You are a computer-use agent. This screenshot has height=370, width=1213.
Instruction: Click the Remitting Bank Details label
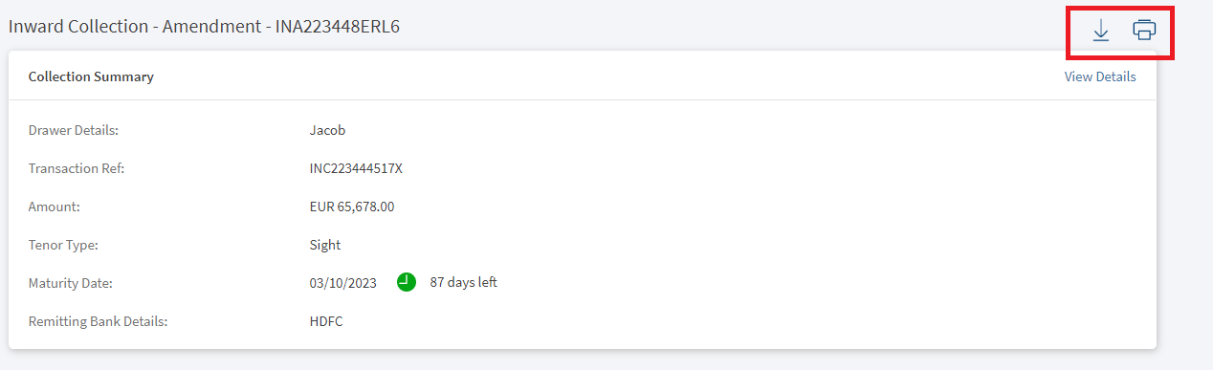tap(99, 321)
